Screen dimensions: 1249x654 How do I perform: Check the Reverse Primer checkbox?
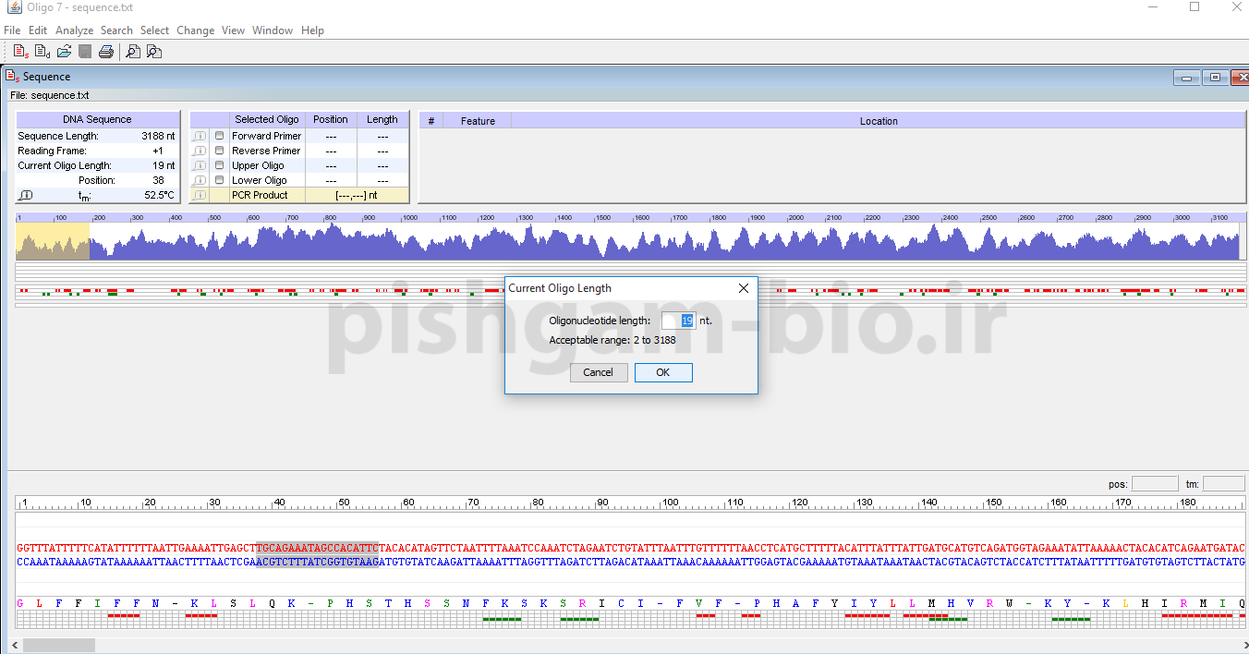pyautogui.click(x=219, y=151)
